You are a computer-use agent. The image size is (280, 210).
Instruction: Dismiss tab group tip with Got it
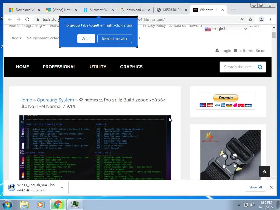click(86, 39)
